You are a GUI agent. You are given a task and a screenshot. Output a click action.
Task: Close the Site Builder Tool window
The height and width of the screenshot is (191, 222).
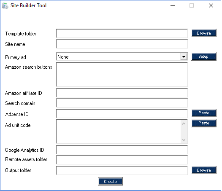point(211,5)
